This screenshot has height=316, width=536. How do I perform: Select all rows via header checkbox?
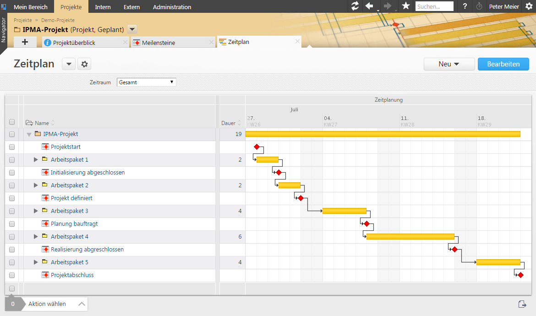[12, 122]
